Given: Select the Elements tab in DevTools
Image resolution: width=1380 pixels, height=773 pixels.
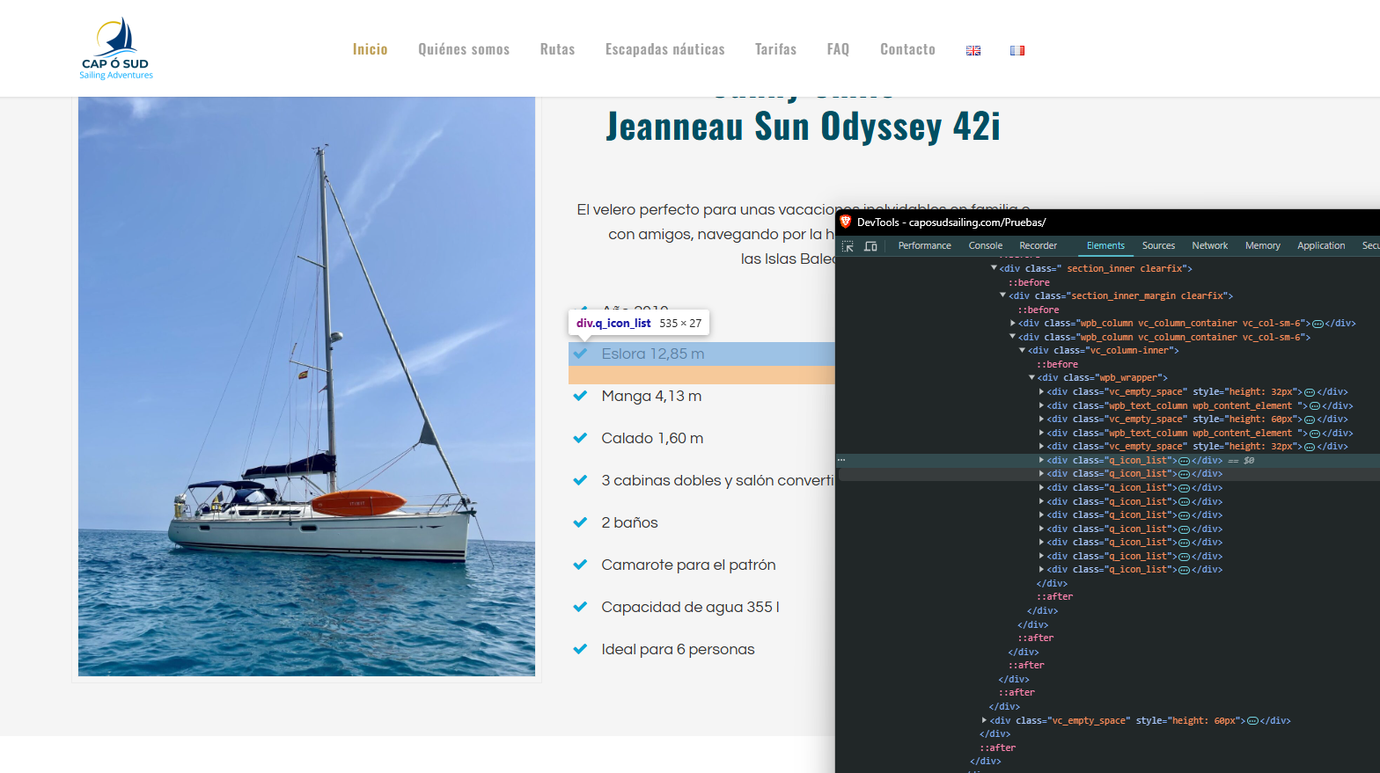Looking at the screenshot, I should point(1105,246).
